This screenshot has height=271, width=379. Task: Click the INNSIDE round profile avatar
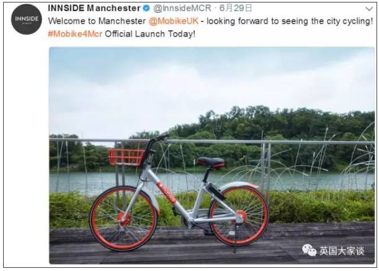click(26, 19)
